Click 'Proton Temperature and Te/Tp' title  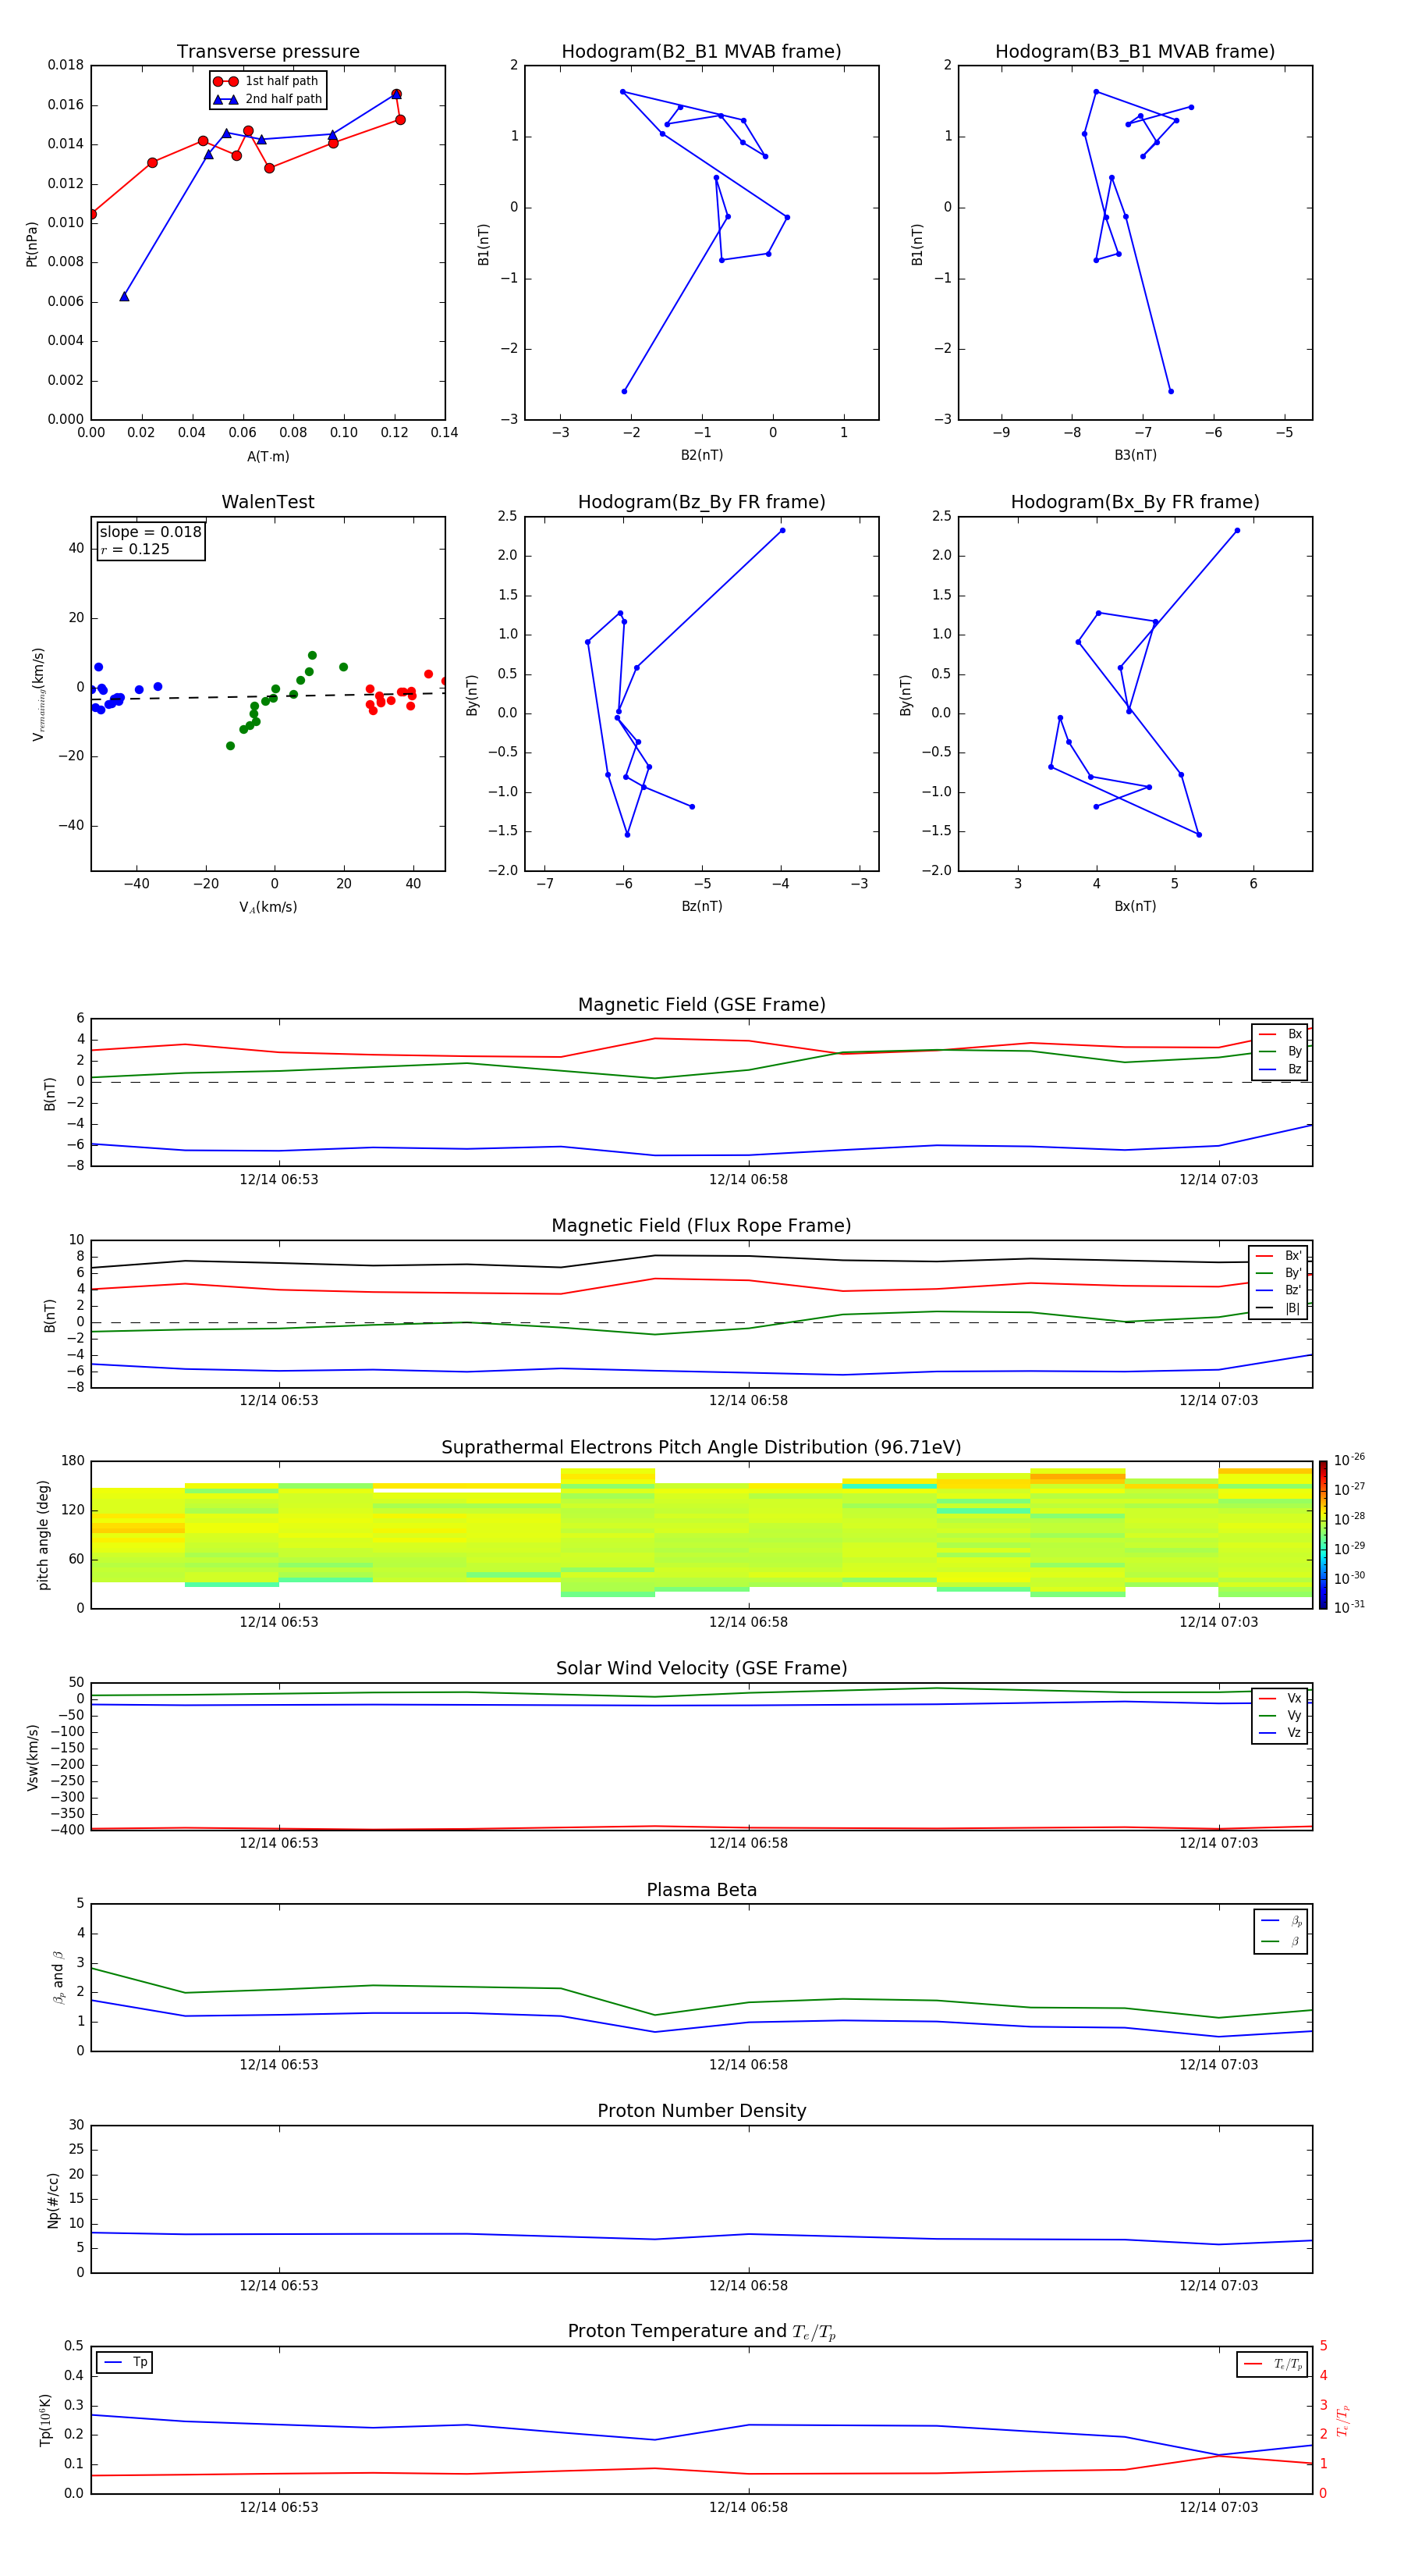pos(701,2332)
